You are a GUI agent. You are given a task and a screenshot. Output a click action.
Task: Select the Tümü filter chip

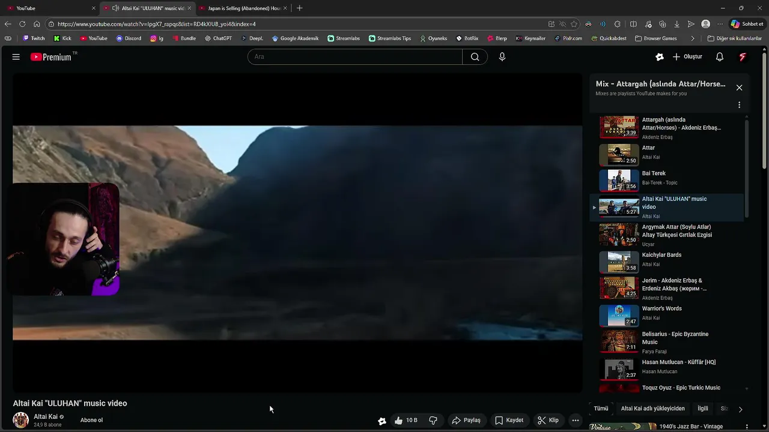point(601,409)
